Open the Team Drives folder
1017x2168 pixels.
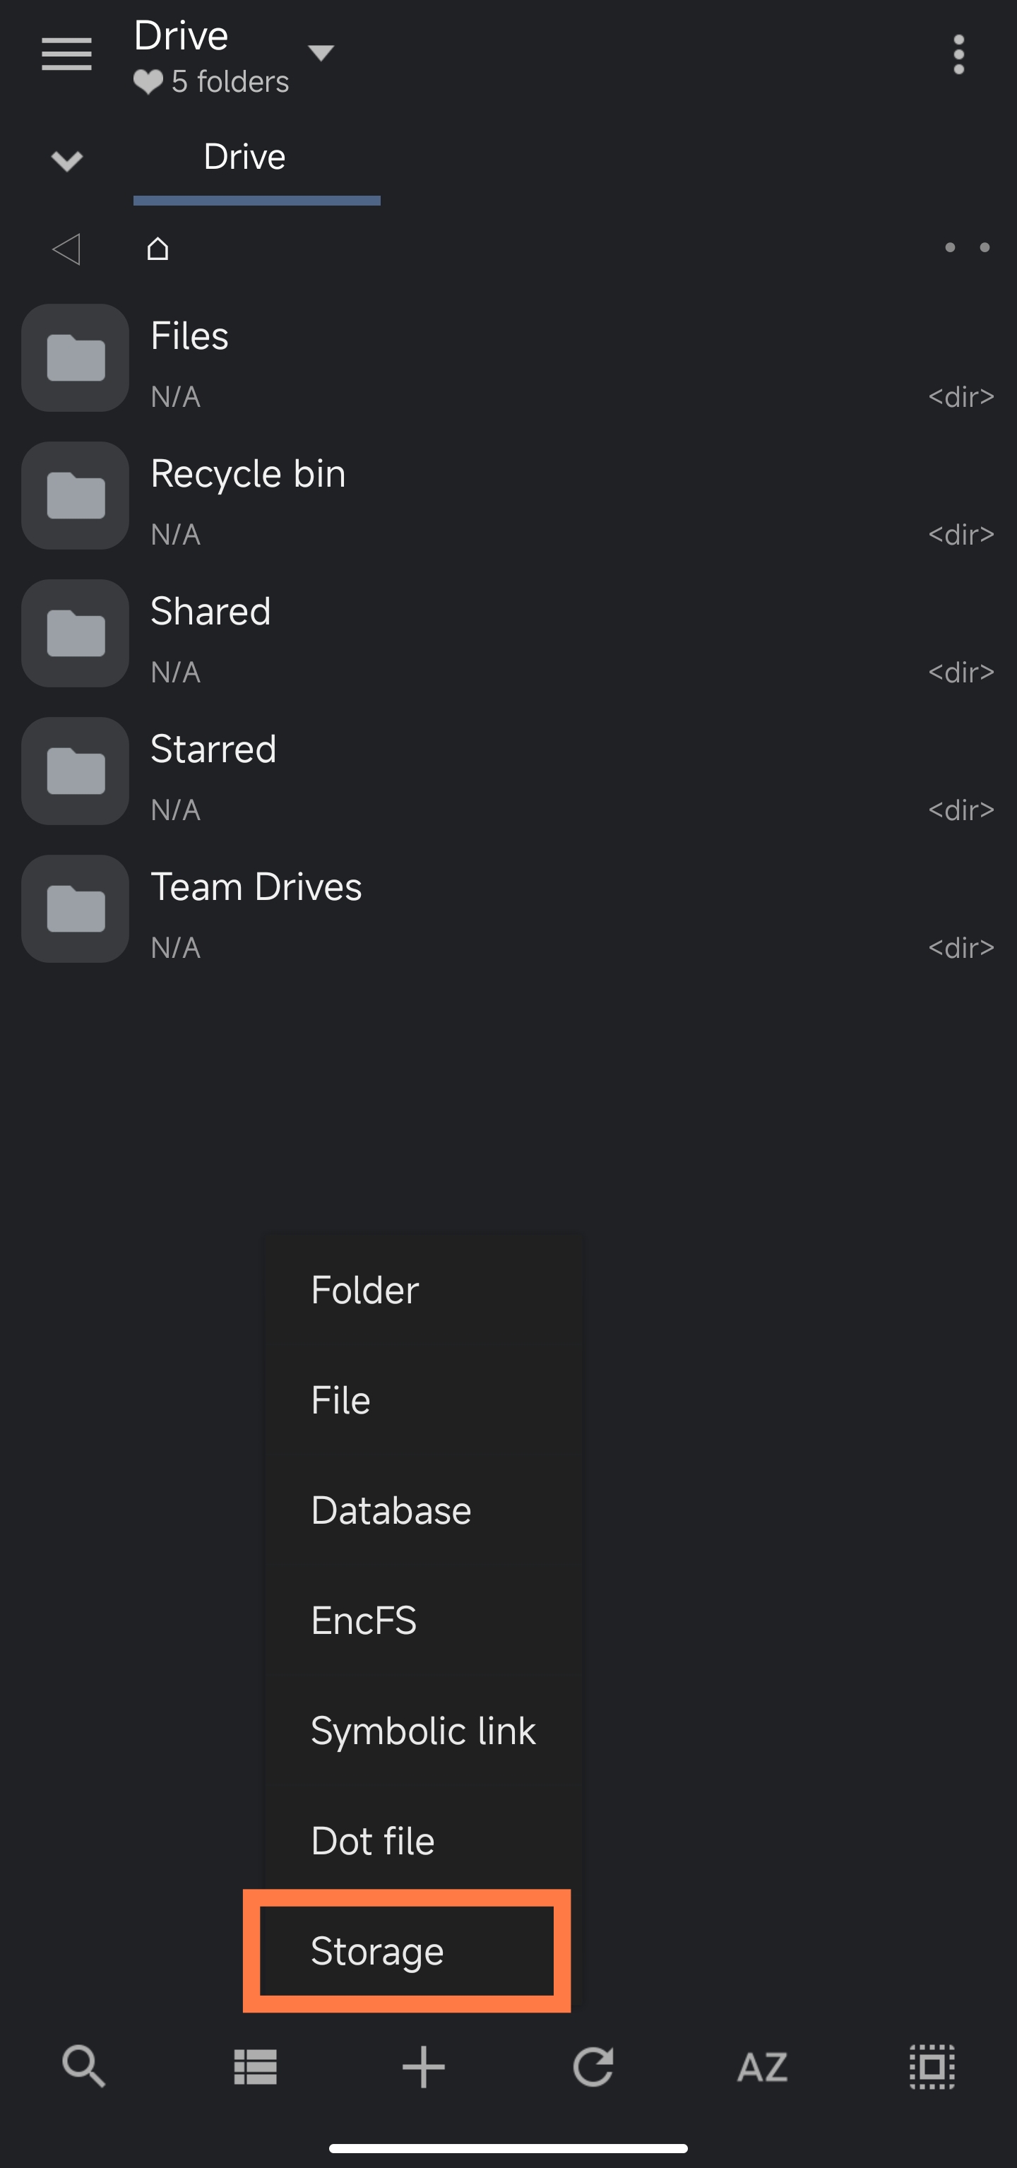[x=508, y=910]
